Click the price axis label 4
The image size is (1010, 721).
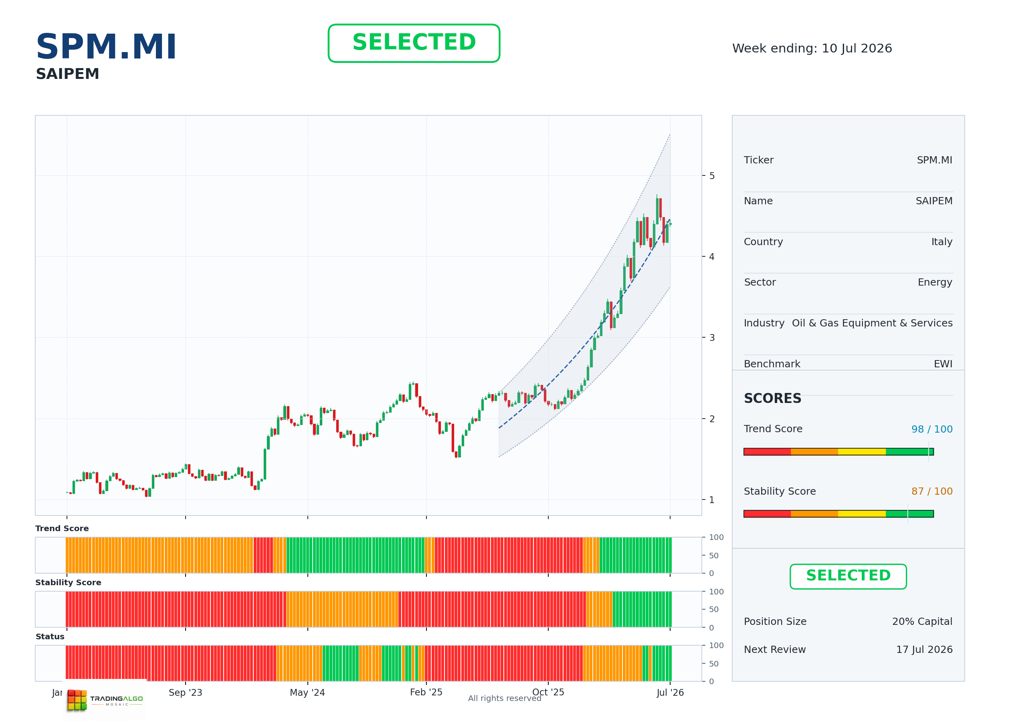(x=712, y=257)
